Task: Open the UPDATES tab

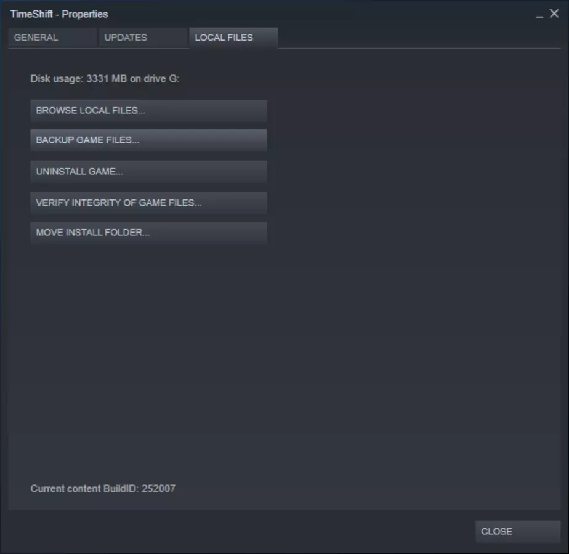Action: pos(143,38)
